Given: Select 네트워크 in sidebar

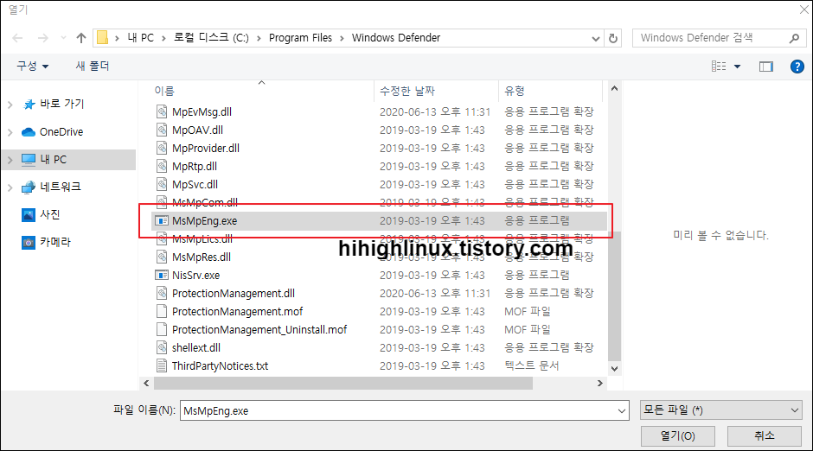Looking at the screenshot, I should [x=61, y=187].
